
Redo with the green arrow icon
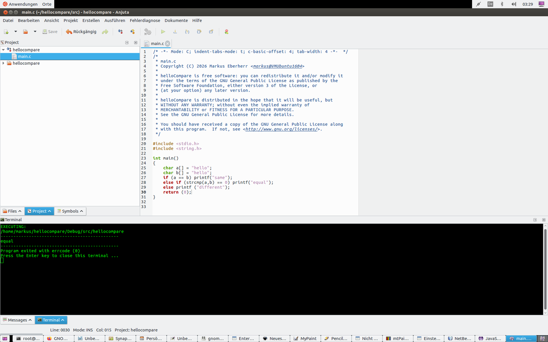coord(105,31)
